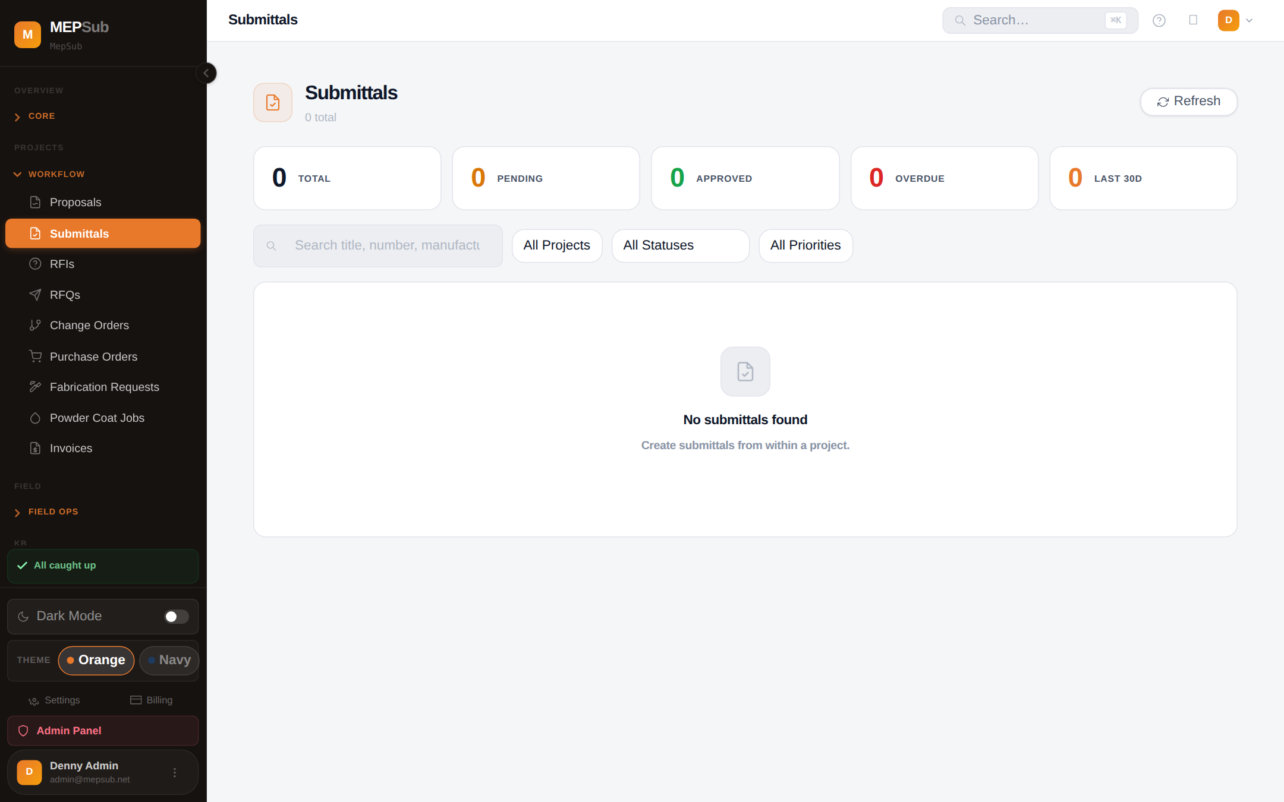Click the help question mark icon
The width and height of the screenshot is (1284, 802).
coord(1159,21)
